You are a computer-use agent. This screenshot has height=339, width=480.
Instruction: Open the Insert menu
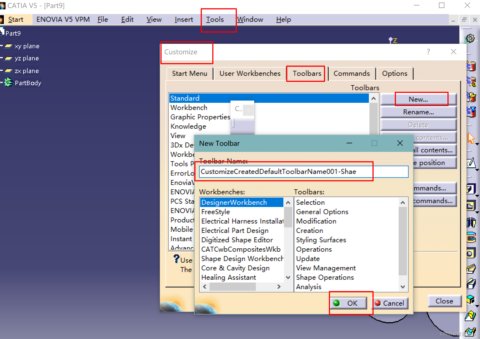[184, 20]
